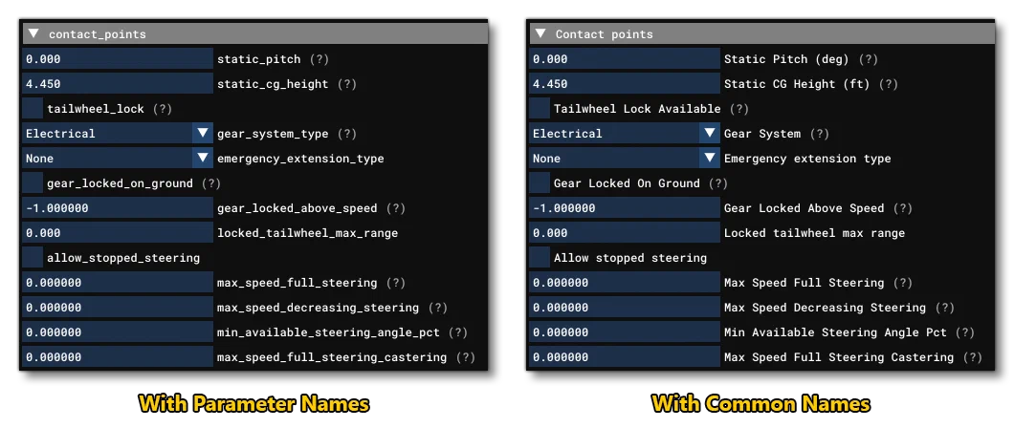Click the Locked tailwheel max range field
Viewport: 1014px width, 428px height.
point(625,233)
